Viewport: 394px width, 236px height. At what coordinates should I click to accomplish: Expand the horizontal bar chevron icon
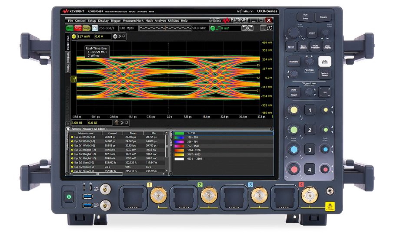point(122,123)
